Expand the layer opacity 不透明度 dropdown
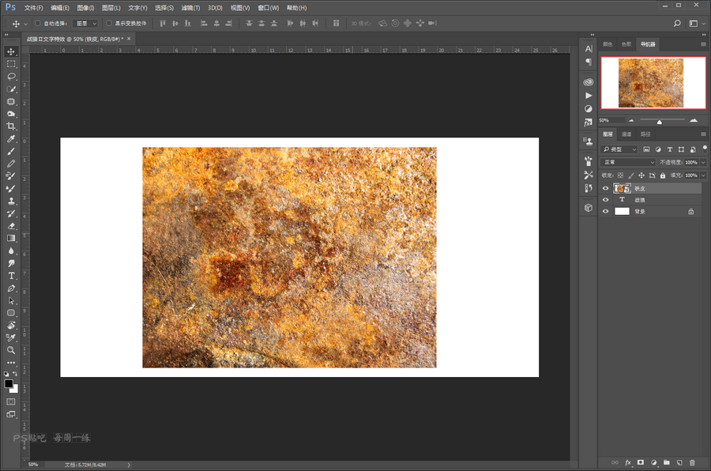The image size is (711, 471). [x=702, y=162]
